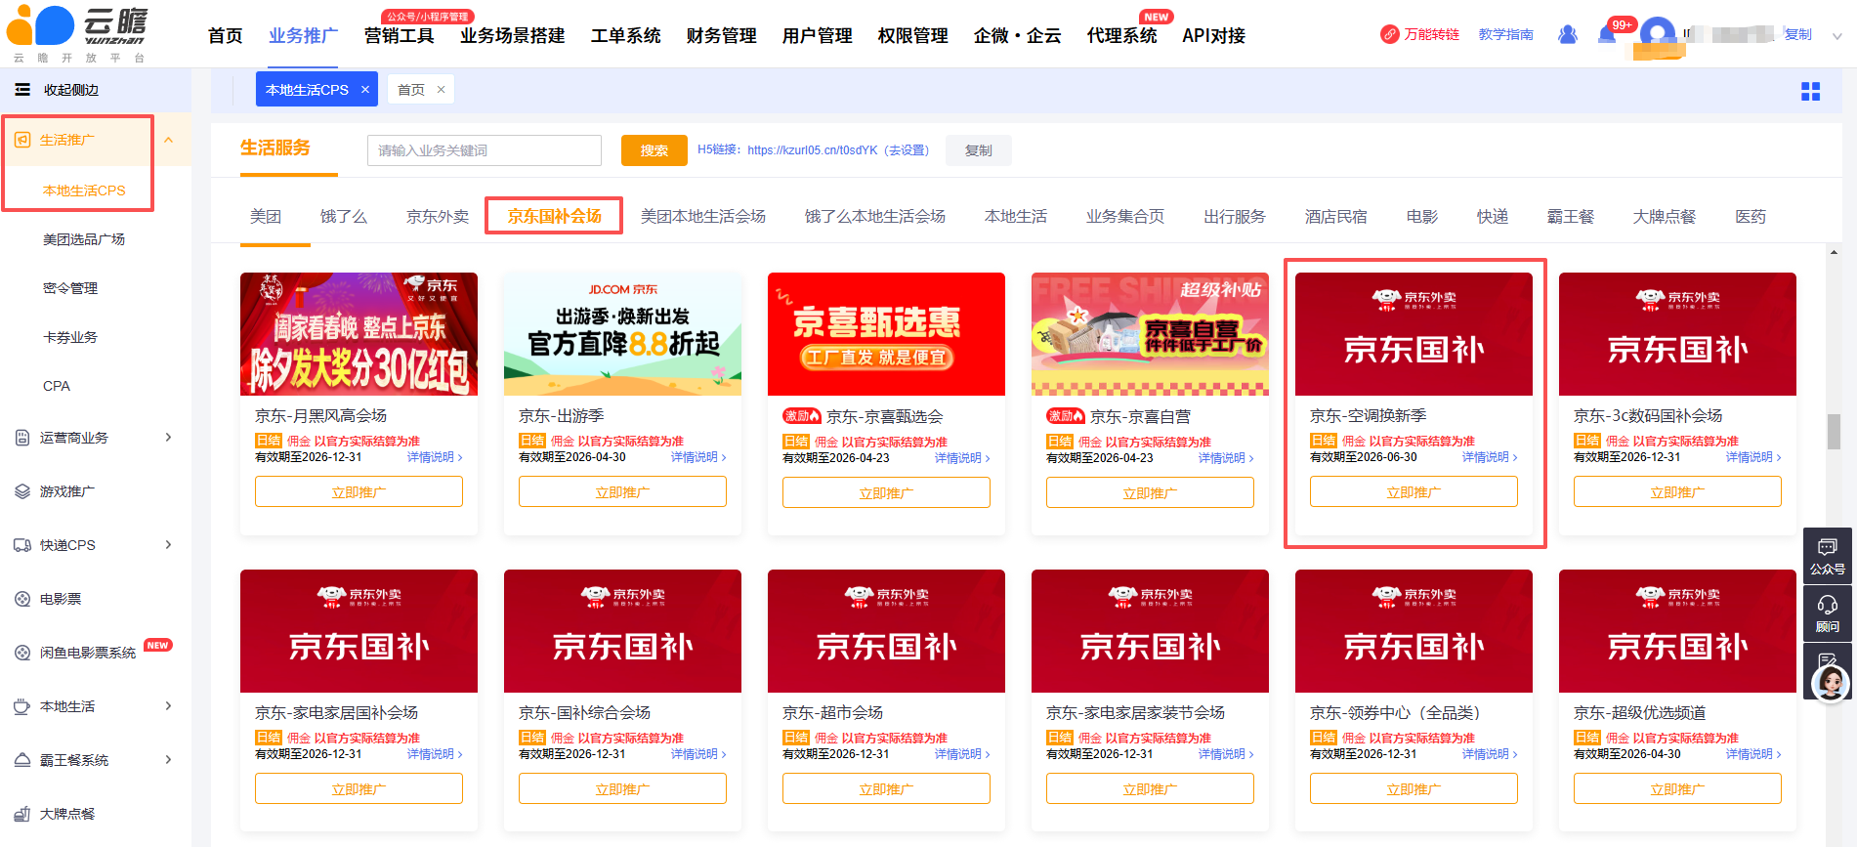
Task: Expand the 快递CPS sidebar menu
Action: tap(168, 545)
